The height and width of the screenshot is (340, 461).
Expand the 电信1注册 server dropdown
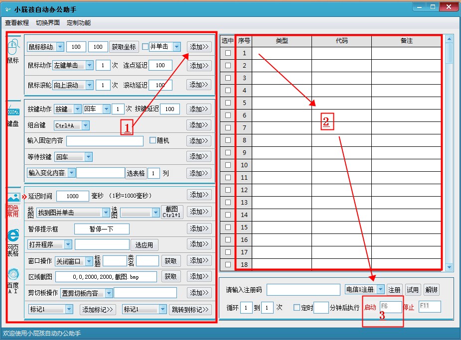pyautogui.click(x=380, y=289)
